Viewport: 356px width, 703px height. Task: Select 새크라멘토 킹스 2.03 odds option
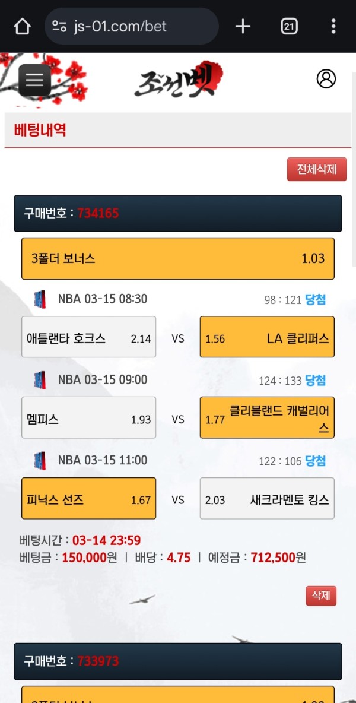(x=267, y=498)
